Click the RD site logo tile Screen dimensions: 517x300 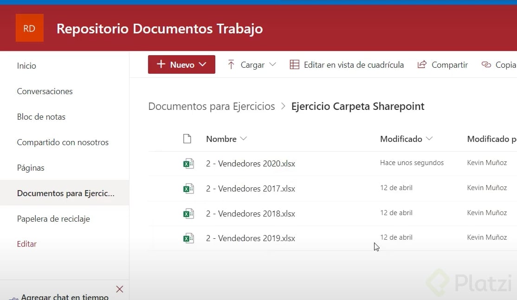29,28
